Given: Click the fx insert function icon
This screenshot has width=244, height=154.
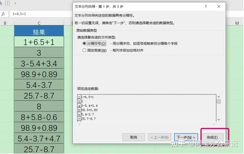Looking at the screenshot, I should tap(3, 14).
